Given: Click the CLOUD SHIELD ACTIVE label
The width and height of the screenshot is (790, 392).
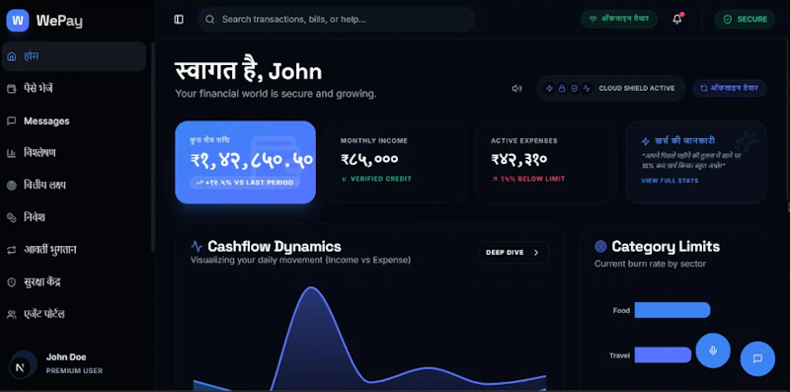Looking at the screenshot, I should [x=636, y=88].
